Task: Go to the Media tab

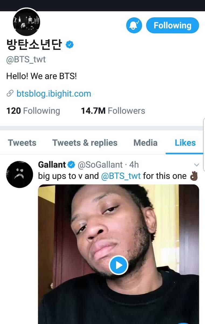Action: click(x=145, y=143)
